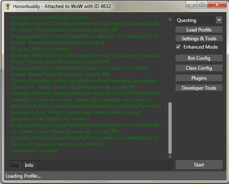Click the Load Profile button
Image resolution: width=229 pixels, height=184 pixels.
199,30
